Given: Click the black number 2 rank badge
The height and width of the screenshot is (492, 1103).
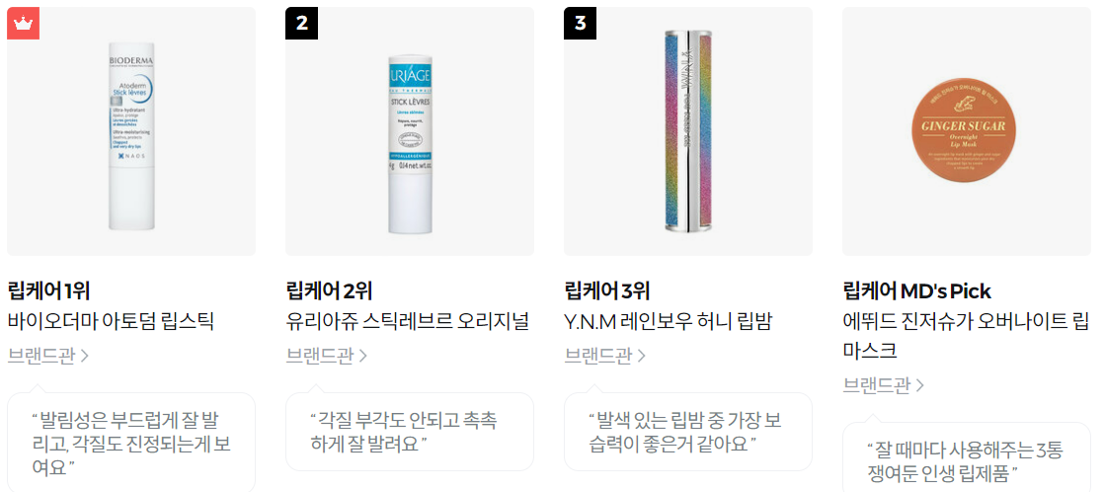Looking at the screenshot, I should (302, 24).
